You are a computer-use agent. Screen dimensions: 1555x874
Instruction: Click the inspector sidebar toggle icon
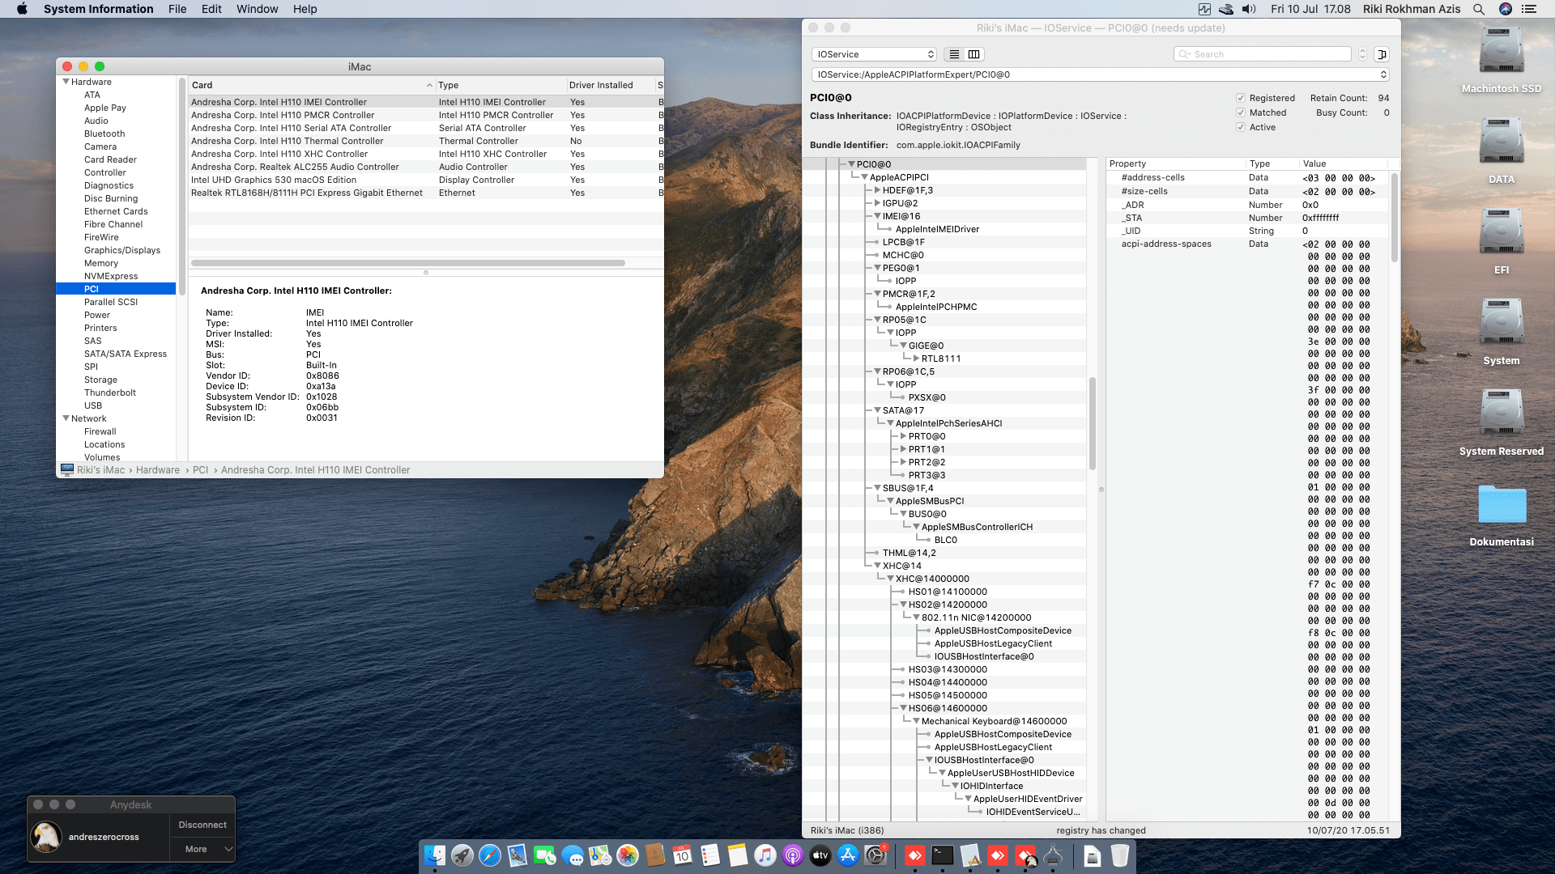[1382, 54]
